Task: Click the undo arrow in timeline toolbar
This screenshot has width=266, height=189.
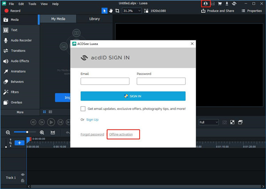Action: (x=68, y=133)
